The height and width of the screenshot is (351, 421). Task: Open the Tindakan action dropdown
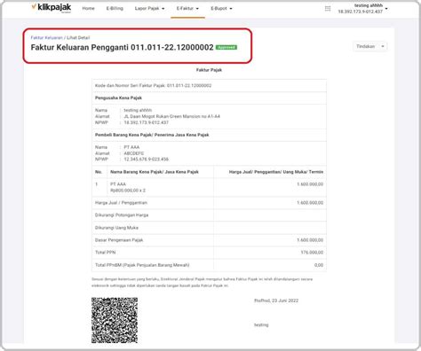click(369, 46)
